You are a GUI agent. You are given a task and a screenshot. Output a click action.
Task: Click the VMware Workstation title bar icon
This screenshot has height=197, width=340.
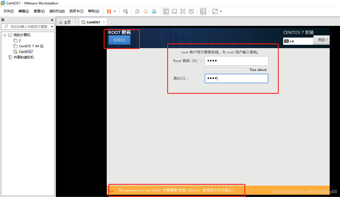coord(3,3)
